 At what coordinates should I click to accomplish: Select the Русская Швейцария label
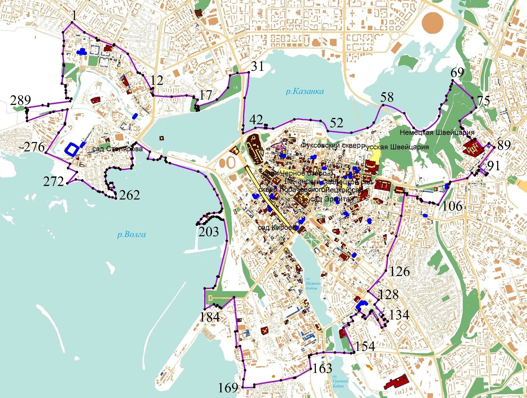pos(395,147)
